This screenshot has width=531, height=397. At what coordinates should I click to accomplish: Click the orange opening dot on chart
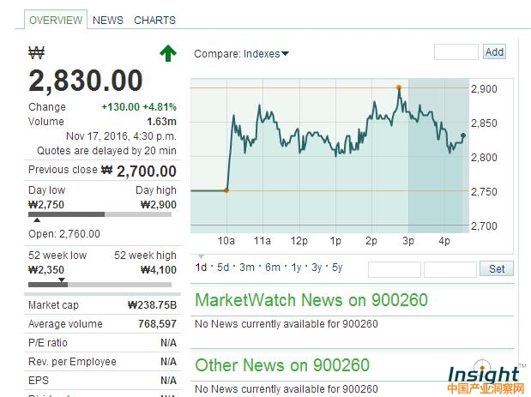tap(226, 190)
